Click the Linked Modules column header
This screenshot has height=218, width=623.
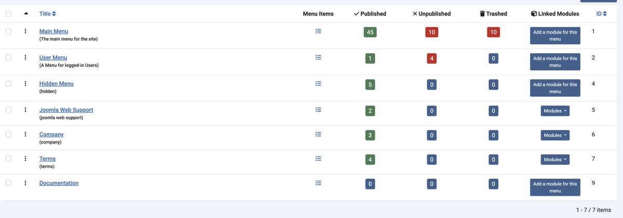tap(555, 14)
